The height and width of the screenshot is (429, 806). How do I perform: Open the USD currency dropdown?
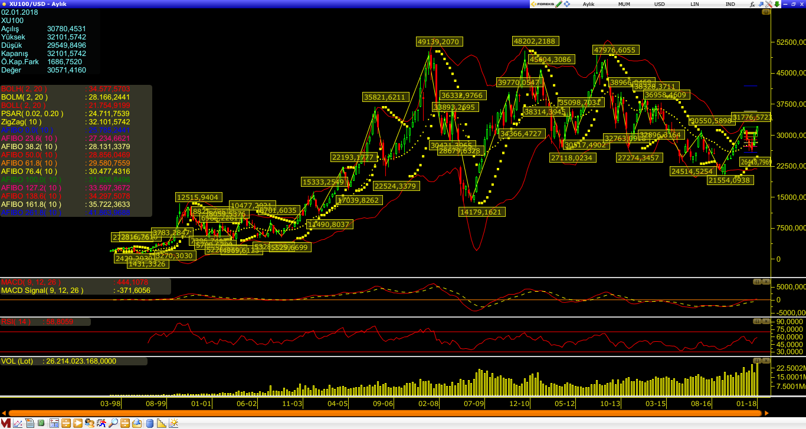coord(659,4)
